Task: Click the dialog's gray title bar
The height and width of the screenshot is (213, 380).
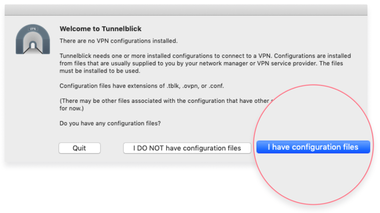Action: [x=186, y=10]
